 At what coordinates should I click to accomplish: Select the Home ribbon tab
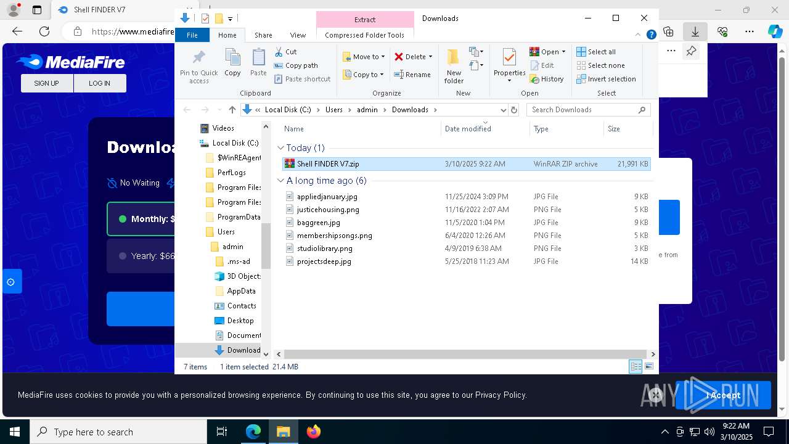click(x=227, y=35)
